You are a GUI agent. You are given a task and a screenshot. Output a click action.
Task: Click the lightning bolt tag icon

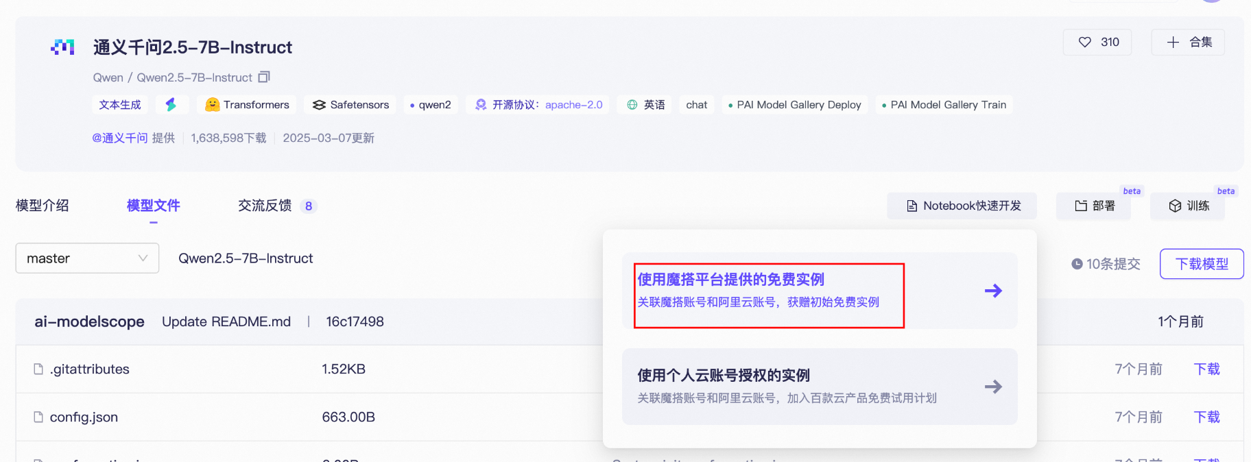pos(171,104)
